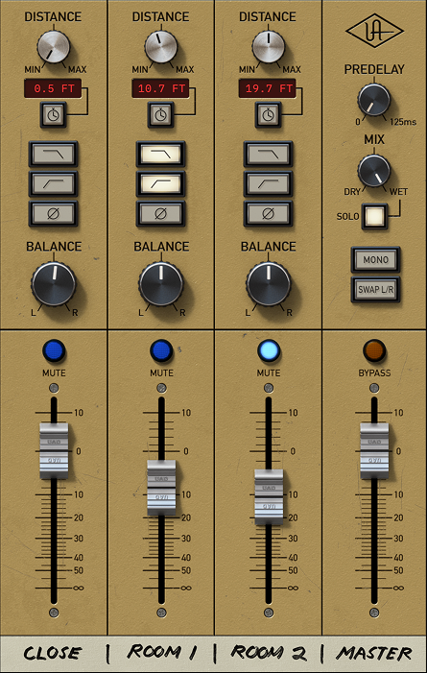Click the CLOSE channel label

click(52, 653)
